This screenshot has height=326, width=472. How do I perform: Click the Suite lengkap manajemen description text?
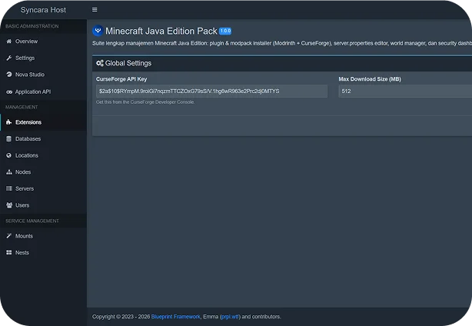[x=282, y=43]
